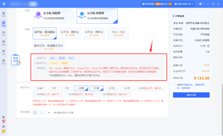This screenshot has width=223, height=136.
Task: Click the -¥57.00 discount value
Action: pos(205,71)
